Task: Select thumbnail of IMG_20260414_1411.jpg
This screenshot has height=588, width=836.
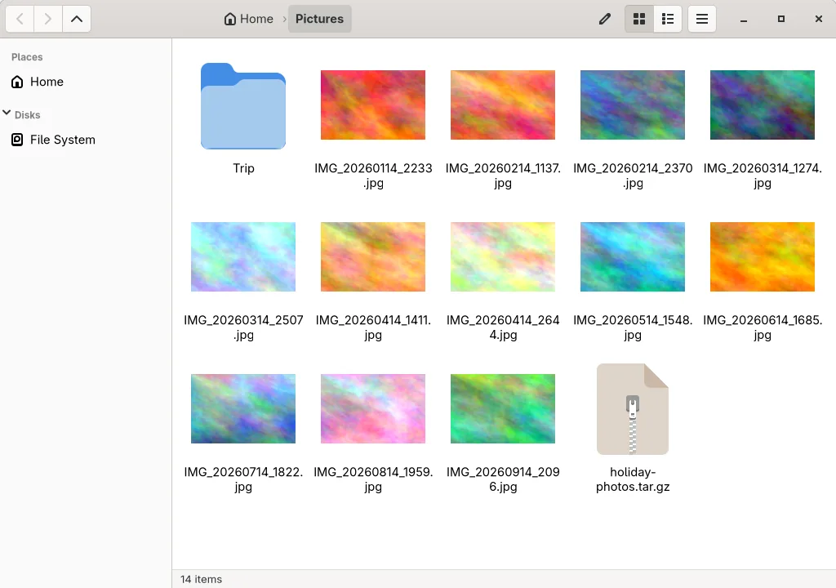Action: tap(373, 257)
